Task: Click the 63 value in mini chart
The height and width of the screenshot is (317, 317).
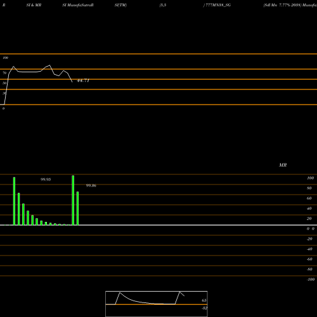Action: click(204, 301)
